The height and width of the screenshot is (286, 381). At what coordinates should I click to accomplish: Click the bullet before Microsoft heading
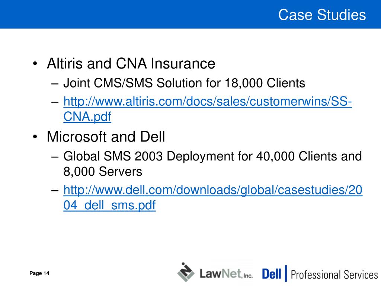coord(35,137)
